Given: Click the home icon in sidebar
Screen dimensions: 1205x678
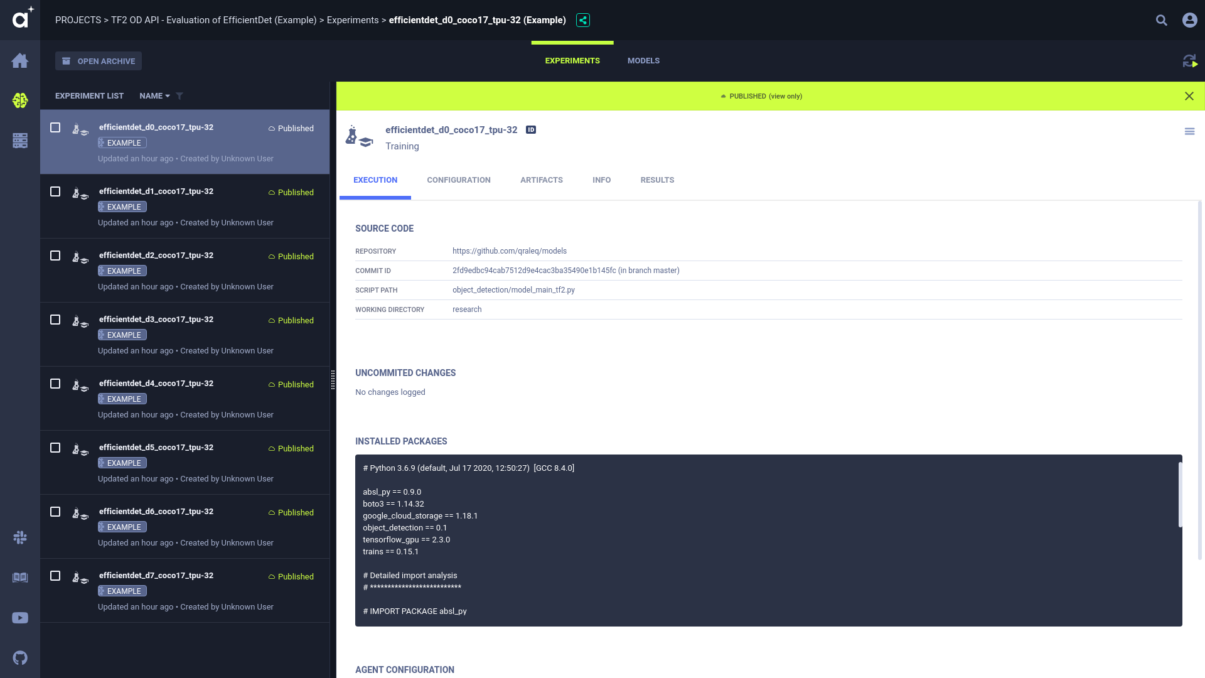Looking at the screenshot, I should click(20, 60).
